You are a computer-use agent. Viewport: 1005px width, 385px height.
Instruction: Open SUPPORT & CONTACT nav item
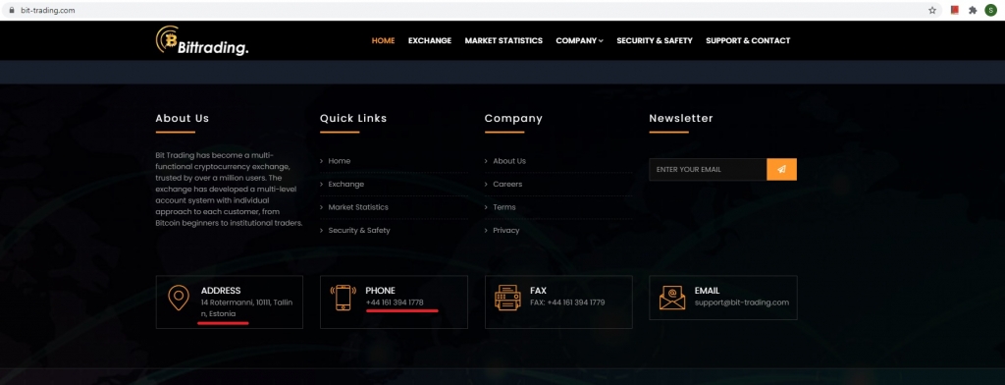pyautogui.click(x=748, y=40)
